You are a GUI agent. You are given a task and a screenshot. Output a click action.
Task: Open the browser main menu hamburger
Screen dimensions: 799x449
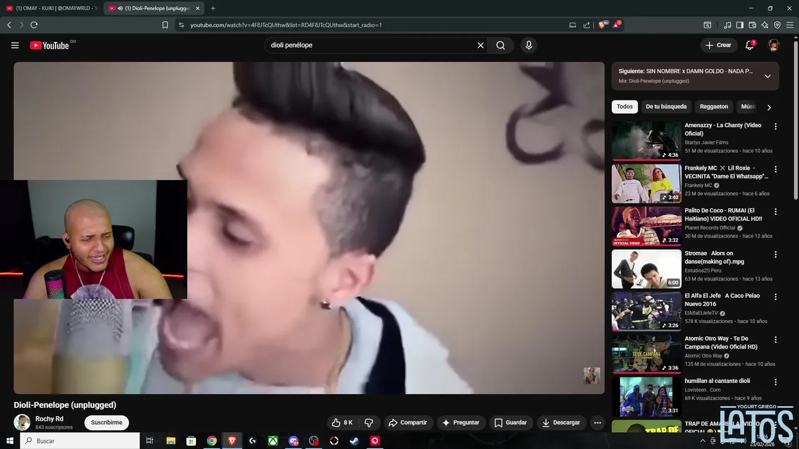(790, 25)
